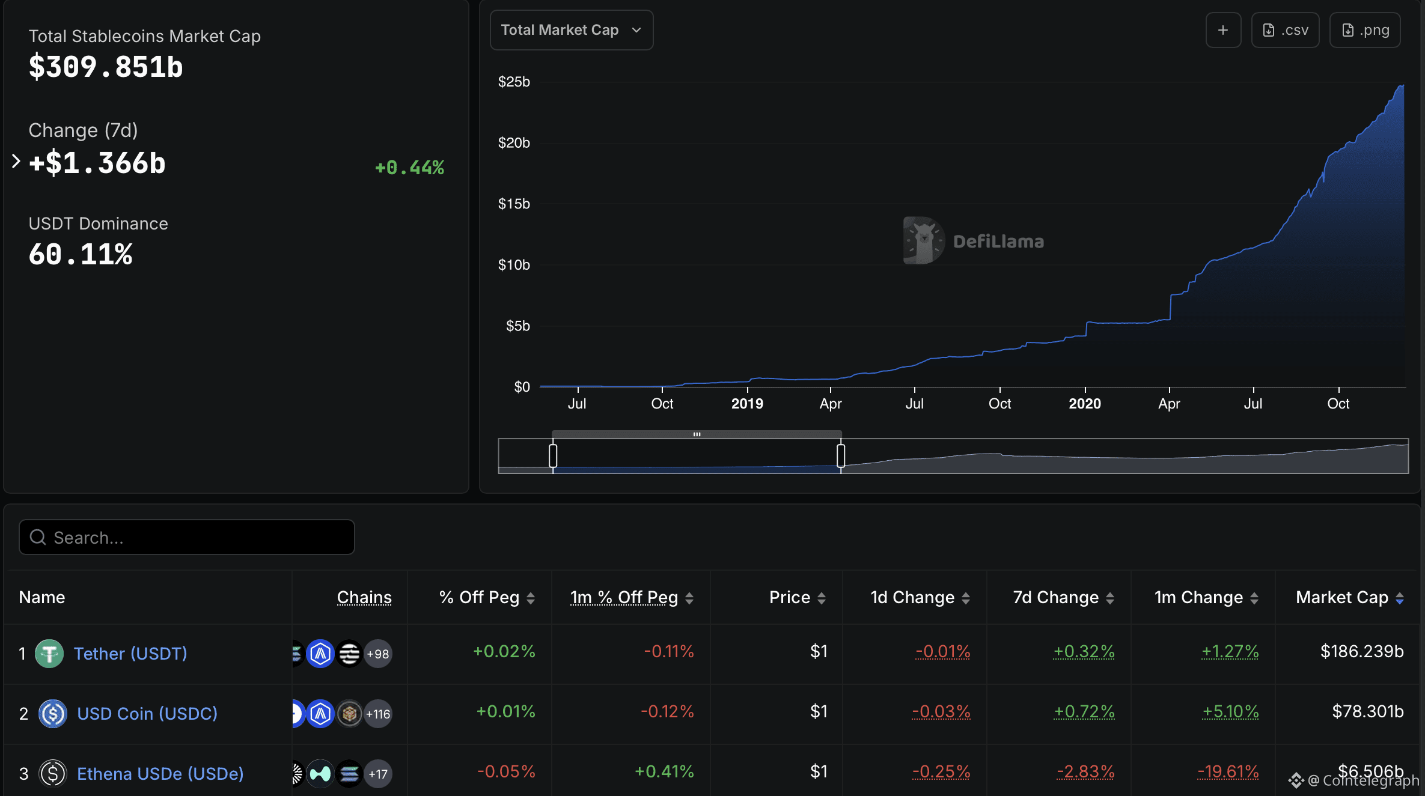Open the Chains column header link
Image resolution: width=1425 pixels, height=796 pixels.
364,597
